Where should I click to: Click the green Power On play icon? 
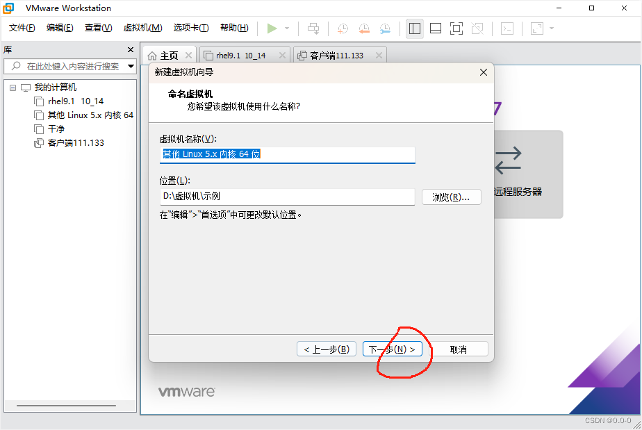[x=272, y=28]
